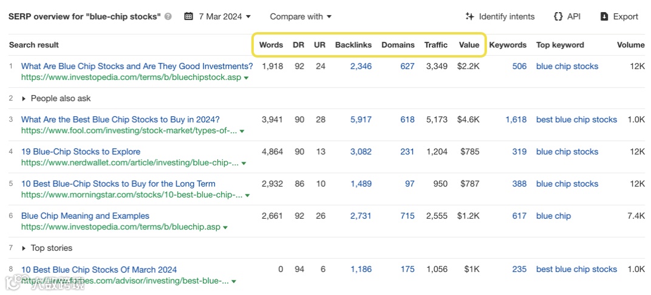Click the help icon beside SERP overview title
The height and width of the screenshot is (295, 651).
pos(168,17)
